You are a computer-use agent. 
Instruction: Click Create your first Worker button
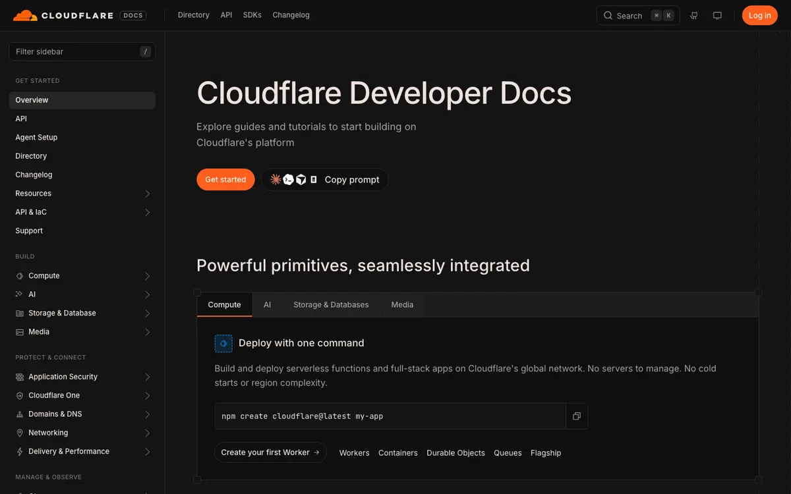pyautogui.click(x=270, y=453)
